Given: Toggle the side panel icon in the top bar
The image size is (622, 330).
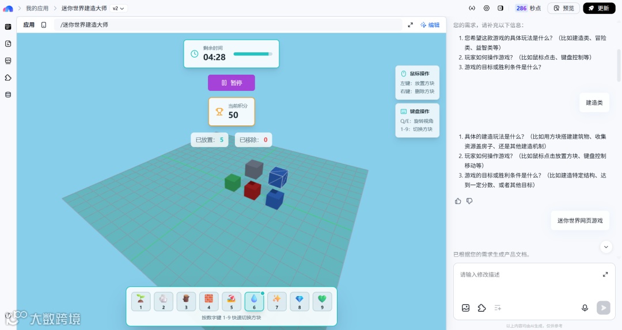Looking at the screenshot, I should tap(500, 8).
